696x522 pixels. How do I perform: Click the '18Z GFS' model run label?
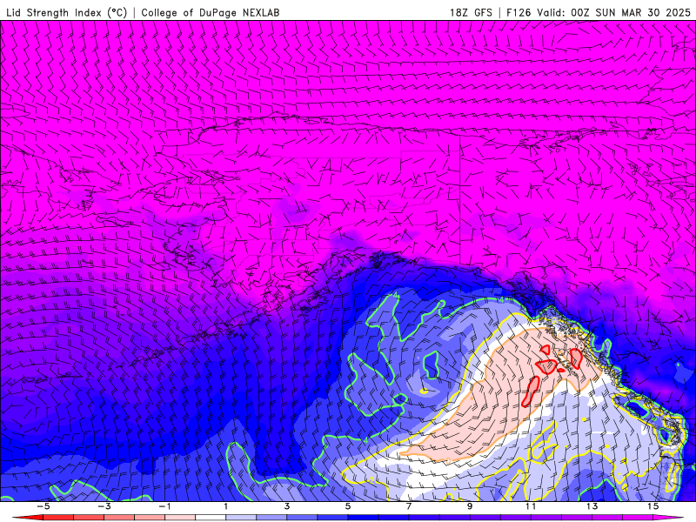tap(471, 12)
